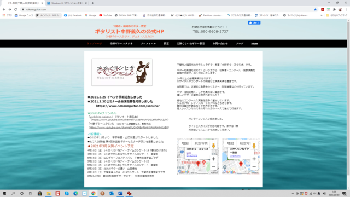
Task: Open Task View in taskbar
Action: point(31,193)
